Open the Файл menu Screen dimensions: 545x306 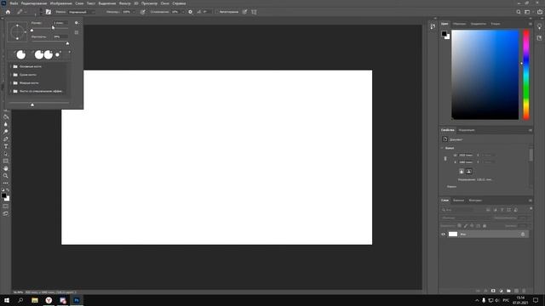(14, 3)
